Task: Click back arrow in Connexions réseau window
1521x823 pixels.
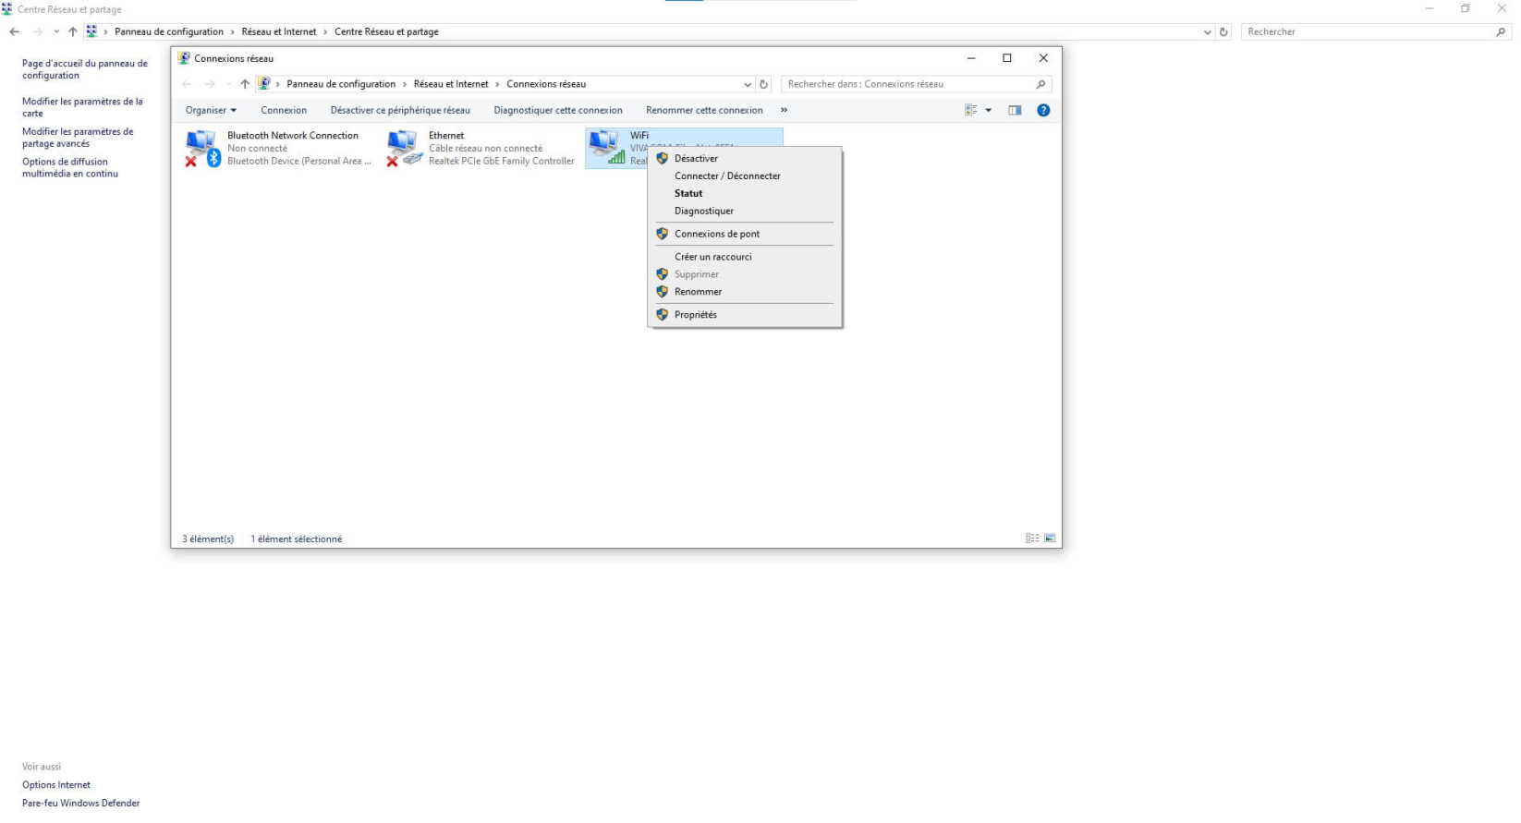Action: 188,84
